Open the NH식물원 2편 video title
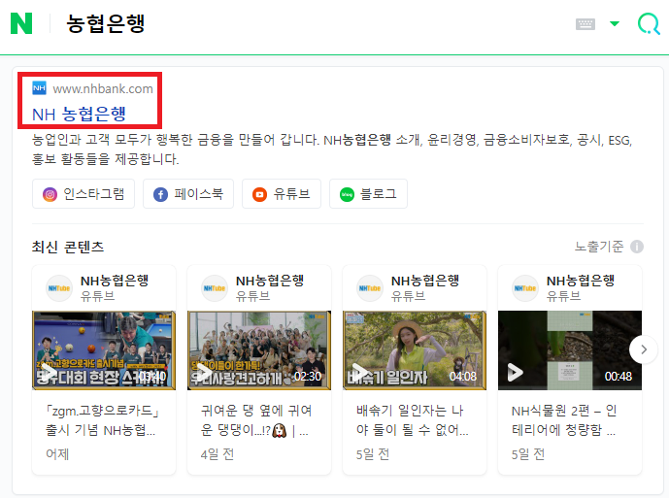Screen dimensions: 669x498 563,420
